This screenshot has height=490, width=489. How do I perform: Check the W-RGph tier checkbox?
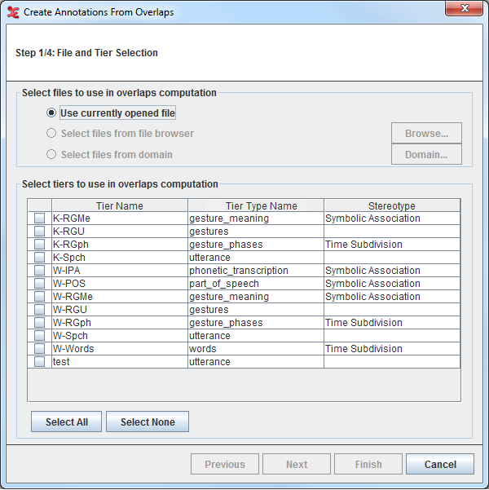[x=39, y=323]
